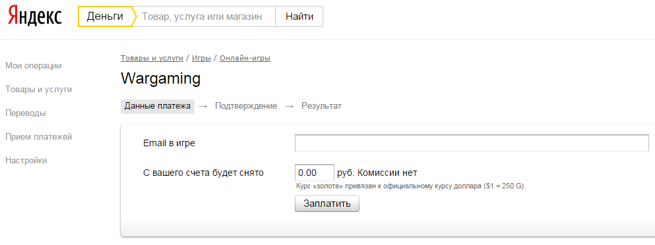Viewport: 655px width, 245px height.
Task: Select the Результат step
Action: click(322, 106)
